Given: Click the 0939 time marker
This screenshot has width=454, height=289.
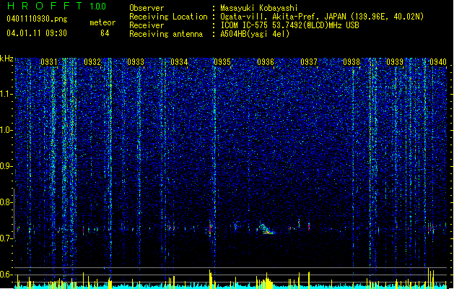Looking at the screenshot, I should tap(395, 62).
